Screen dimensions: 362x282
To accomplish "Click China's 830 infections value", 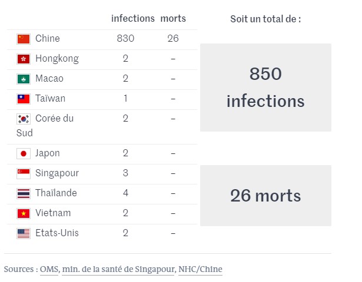I will click(126, 39).
